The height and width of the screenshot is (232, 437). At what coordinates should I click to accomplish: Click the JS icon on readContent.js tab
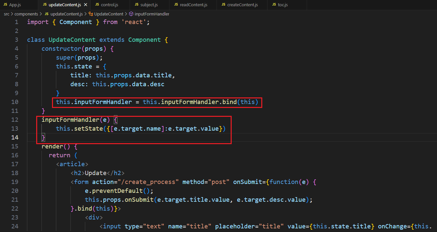tap(176, 5)
